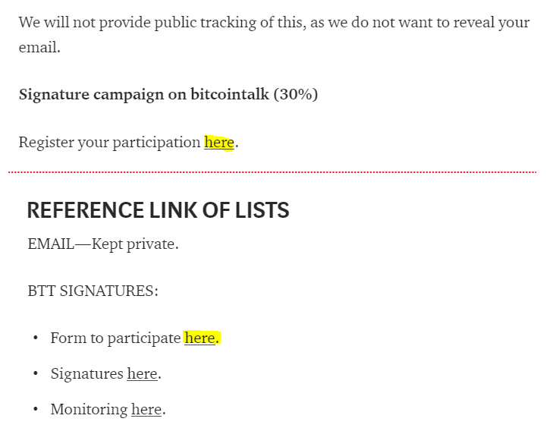Click the "(30%)" text in the bold heading
Screen dimensions: 556x428
click(295, 94)
